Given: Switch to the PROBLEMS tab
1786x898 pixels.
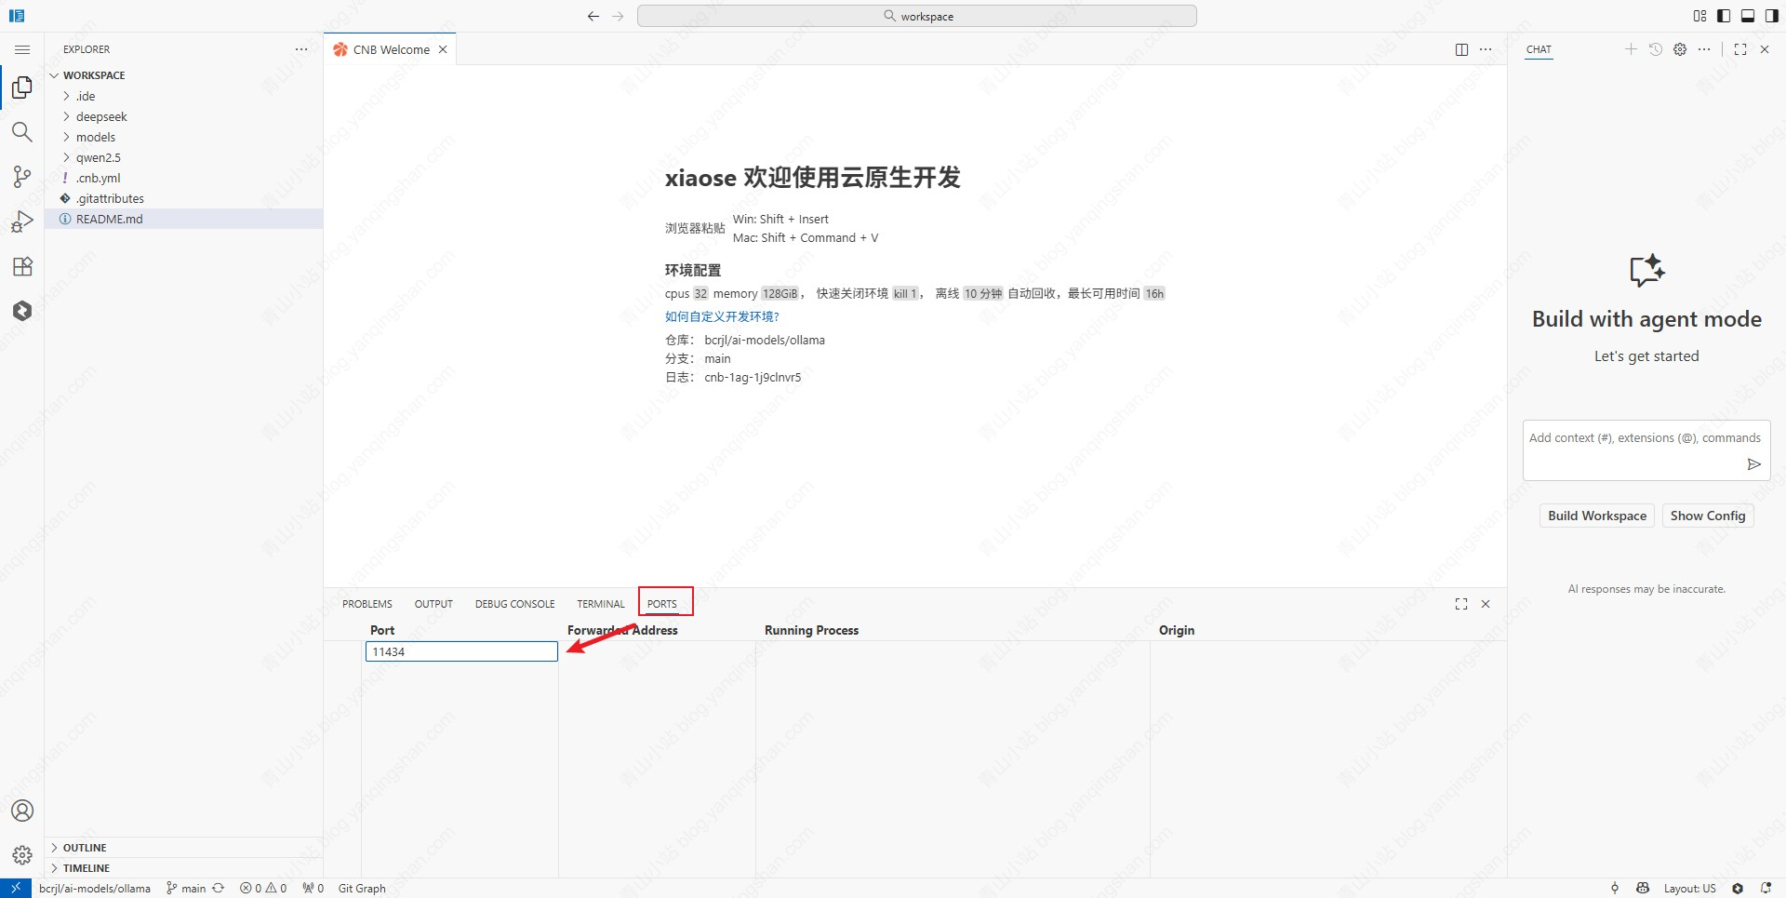Looking at the screenshot, I should point(367,604).
